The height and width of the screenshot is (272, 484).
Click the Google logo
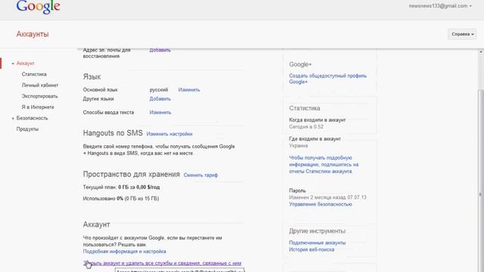click(x=39, y=7)
